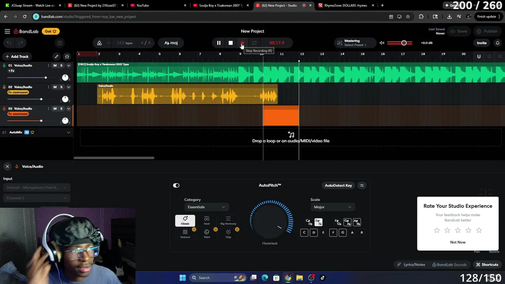Click the Invite button
This screenshot has height=284, width=505.
pos(482,43)
